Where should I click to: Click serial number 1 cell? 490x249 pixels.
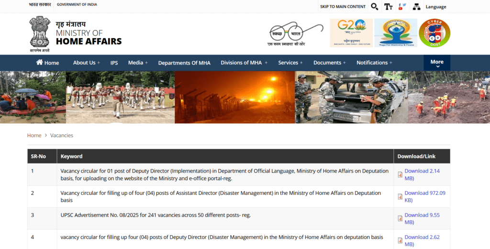42,175
